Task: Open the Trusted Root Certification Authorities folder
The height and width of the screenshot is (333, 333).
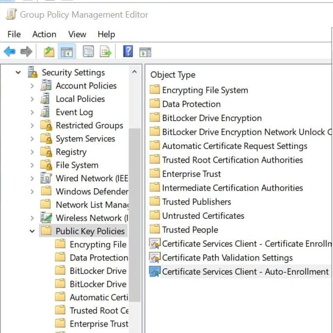Action: coord(232,160)
